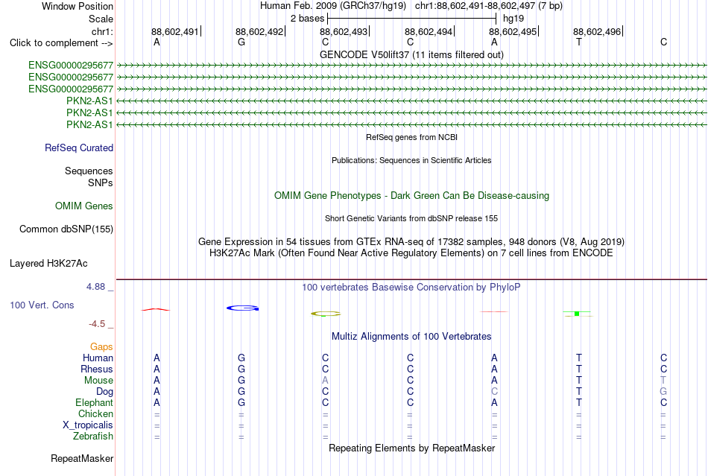Select the X_tropicalis species label
708x476 pixels.
point(88,425)
